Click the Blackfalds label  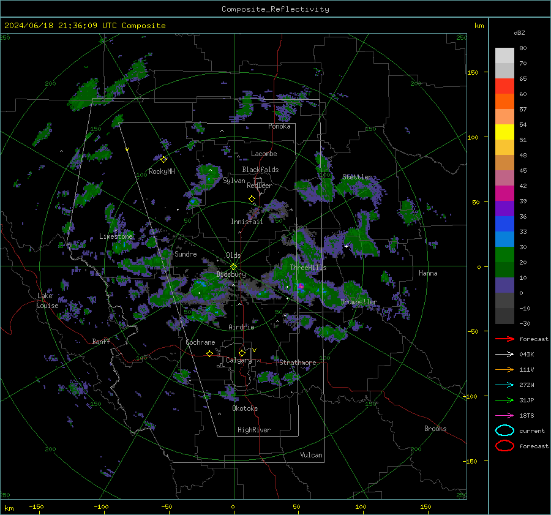click(260, 170)
